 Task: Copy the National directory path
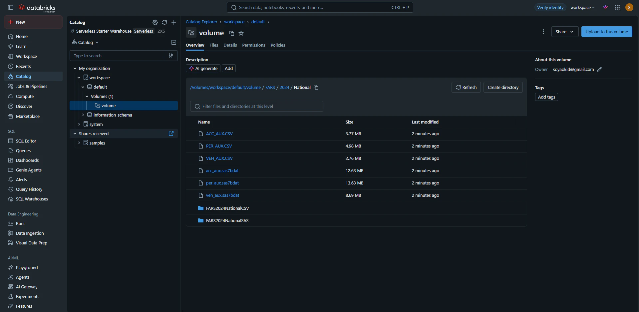click(x=316, y=87)
